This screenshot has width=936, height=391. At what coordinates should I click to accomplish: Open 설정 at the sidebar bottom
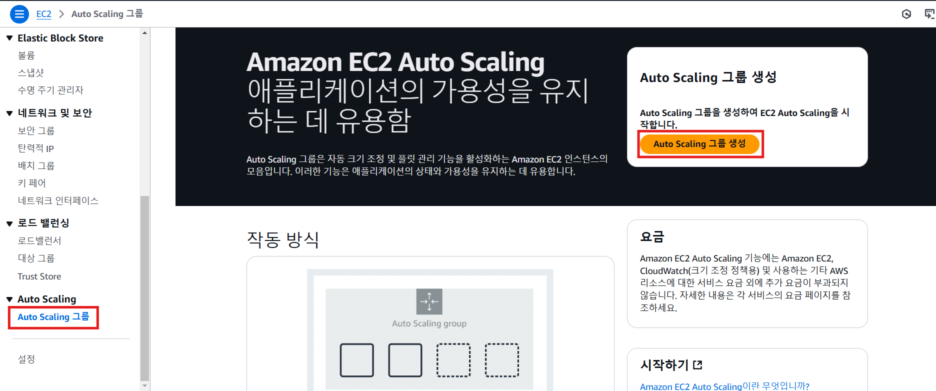coord(26,359)
